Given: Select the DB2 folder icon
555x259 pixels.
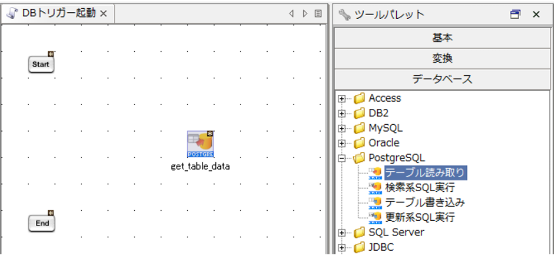Looking at the screenshot, I should click(x=359, y=113).
